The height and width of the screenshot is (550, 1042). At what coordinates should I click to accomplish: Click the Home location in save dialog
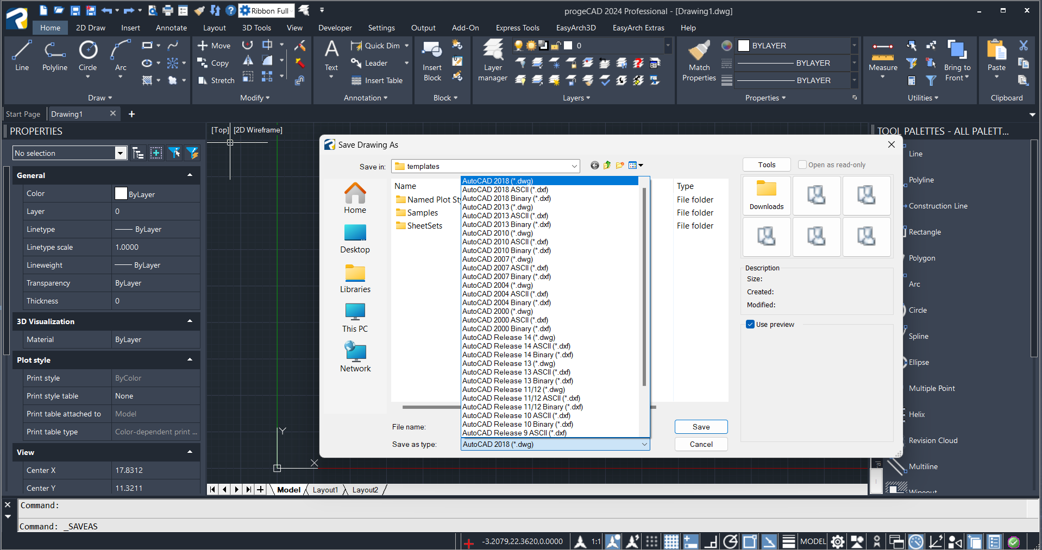[355, 198]
